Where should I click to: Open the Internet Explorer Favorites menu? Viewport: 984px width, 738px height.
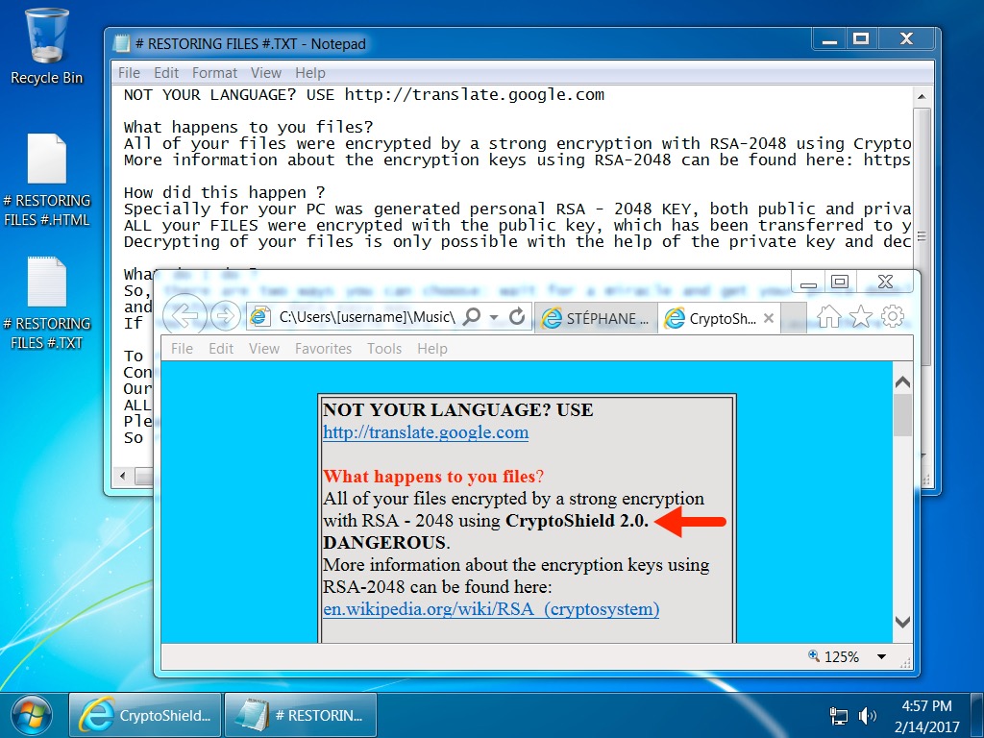(x=323, y=348)
